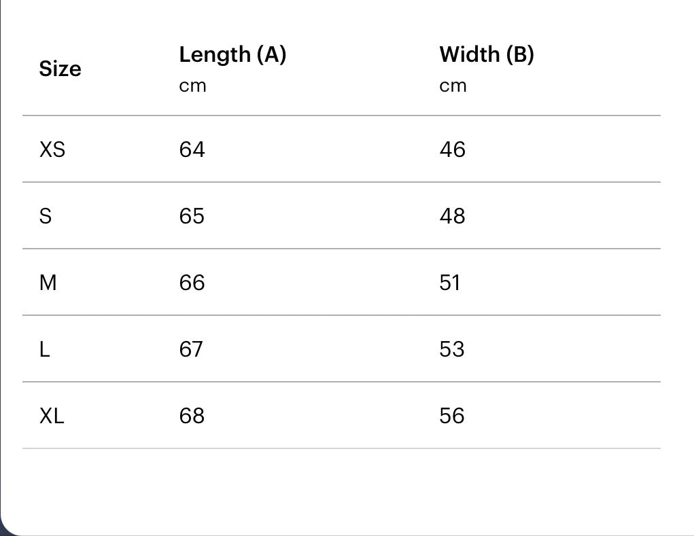The width and height of the screenshot is (694, 536).
Task: Click the Size column header
Action: point(60,69)
